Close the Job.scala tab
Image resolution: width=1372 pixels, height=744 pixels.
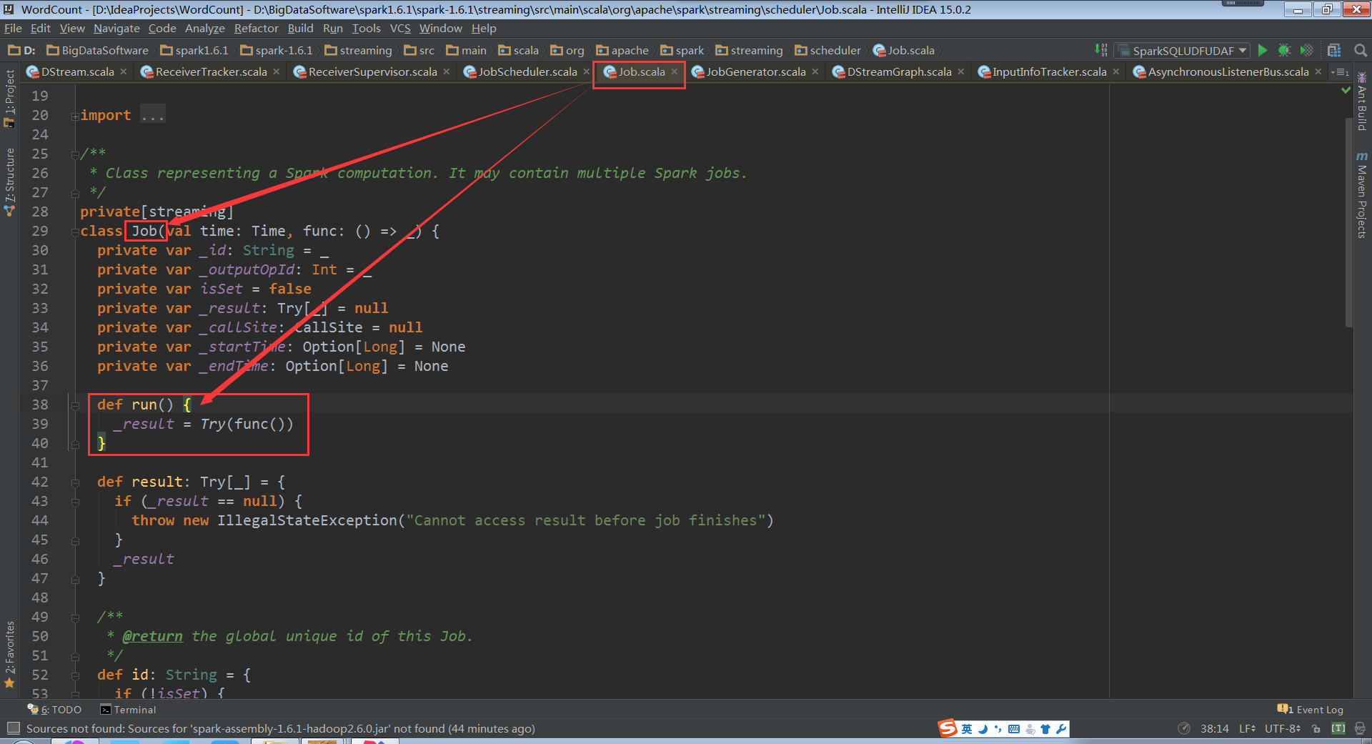pos(675,71)
